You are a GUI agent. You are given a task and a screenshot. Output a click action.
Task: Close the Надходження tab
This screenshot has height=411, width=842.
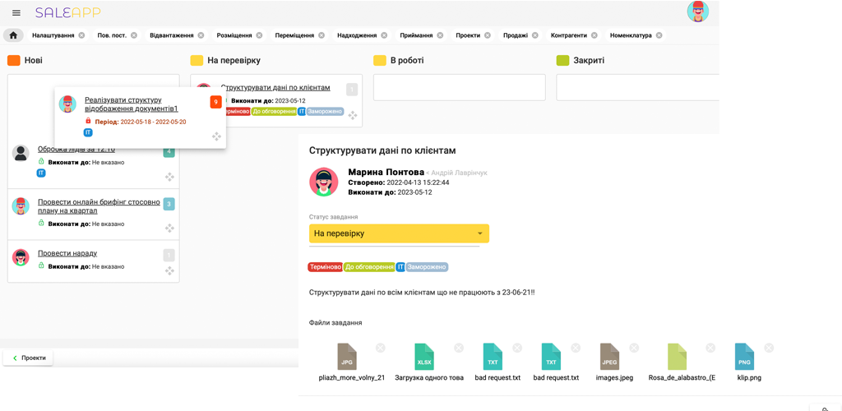coord(384,35)
